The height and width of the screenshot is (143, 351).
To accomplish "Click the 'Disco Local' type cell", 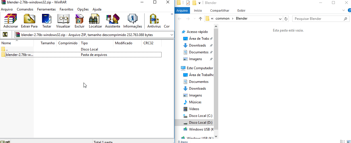I will tap(89, 49).
